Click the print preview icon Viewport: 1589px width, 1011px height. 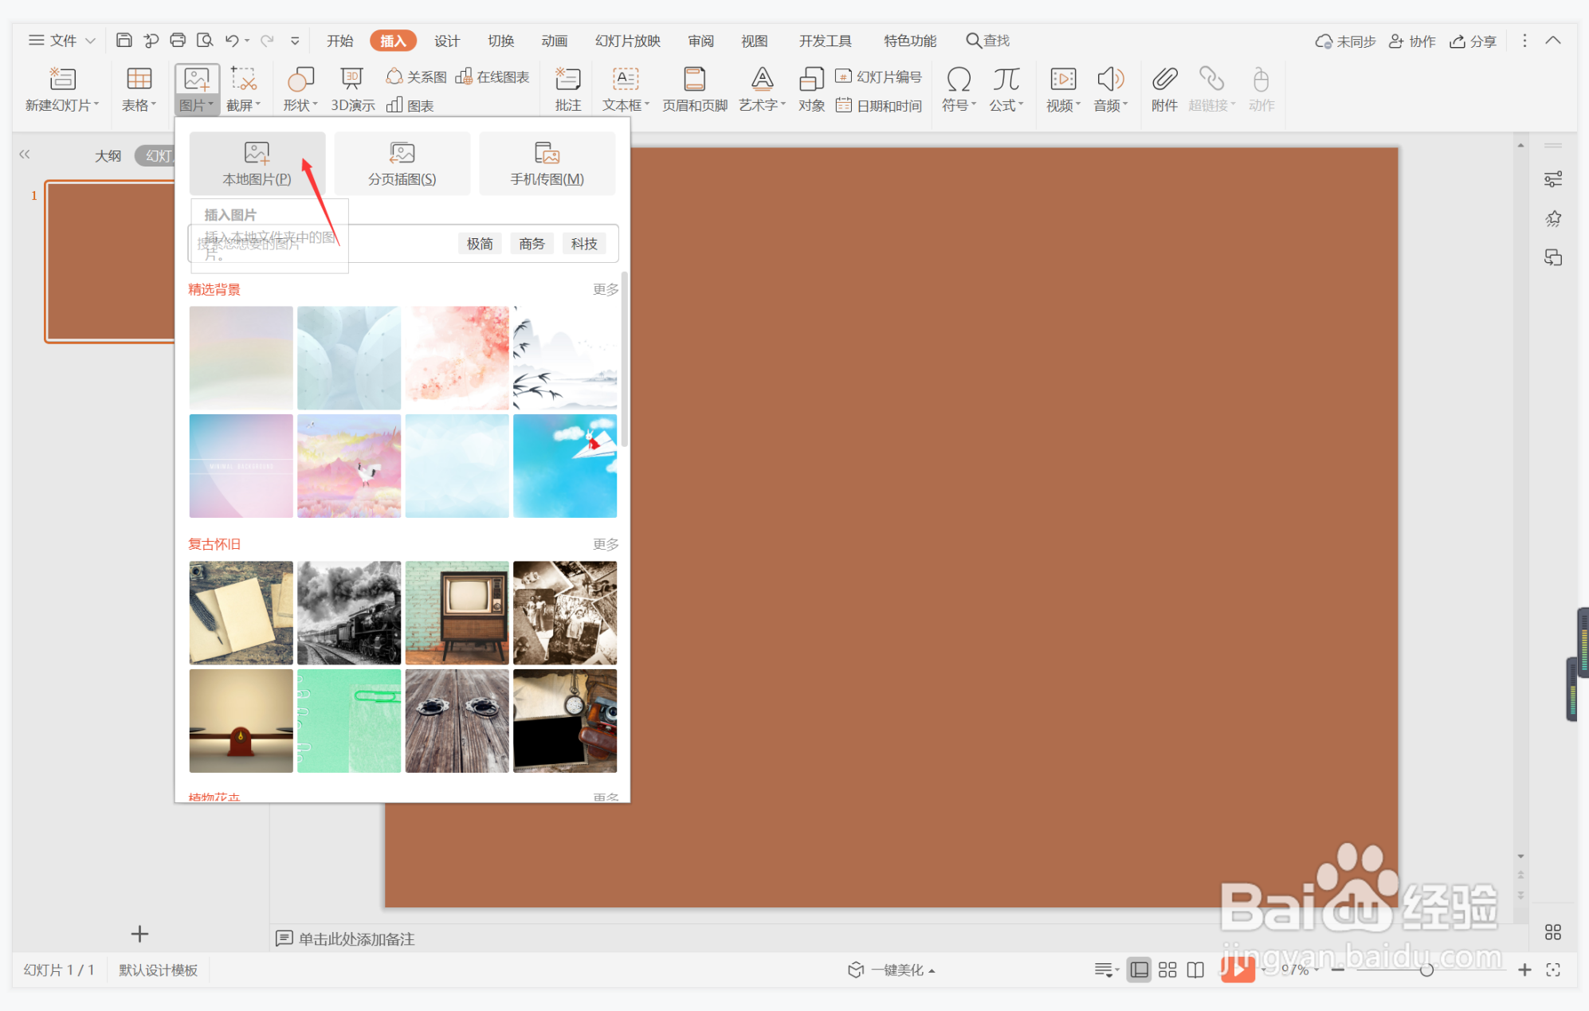click(205, 41)
